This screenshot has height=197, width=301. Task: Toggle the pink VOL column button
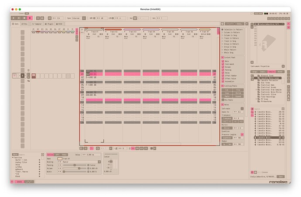pyautogui.click(x=133, y=149)
